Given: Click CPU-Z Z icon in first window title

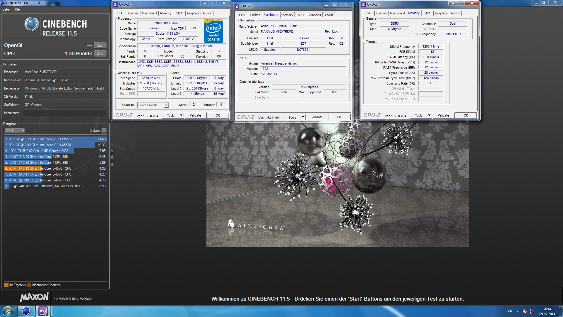Looking at the screenshot, I should point(116,4).
